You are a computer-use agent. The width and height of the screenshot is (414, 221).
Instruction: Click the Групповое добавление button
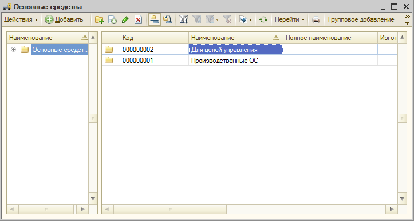coord(361,20)
